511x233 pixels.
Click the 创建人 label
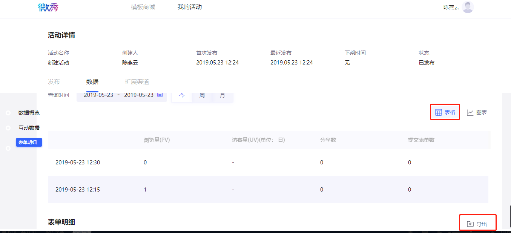click(x=130, y=53)
